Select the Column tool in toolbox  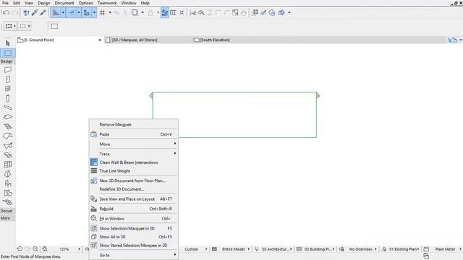(x=8, y=98)
